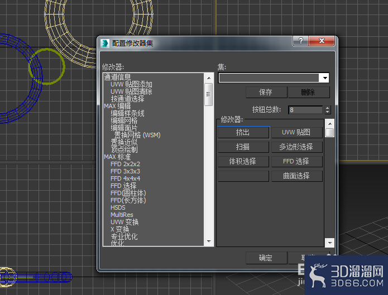Open the 集 dropdown list
Image resolution: width=388 pixels, height=295 pixels.
tap(325, 78)
